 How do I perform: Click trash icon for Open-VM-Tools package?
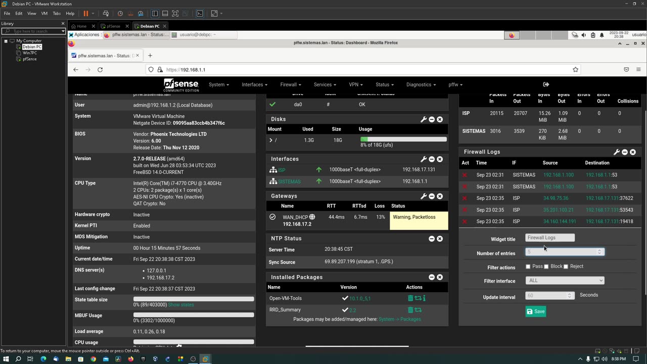(410, 298)
